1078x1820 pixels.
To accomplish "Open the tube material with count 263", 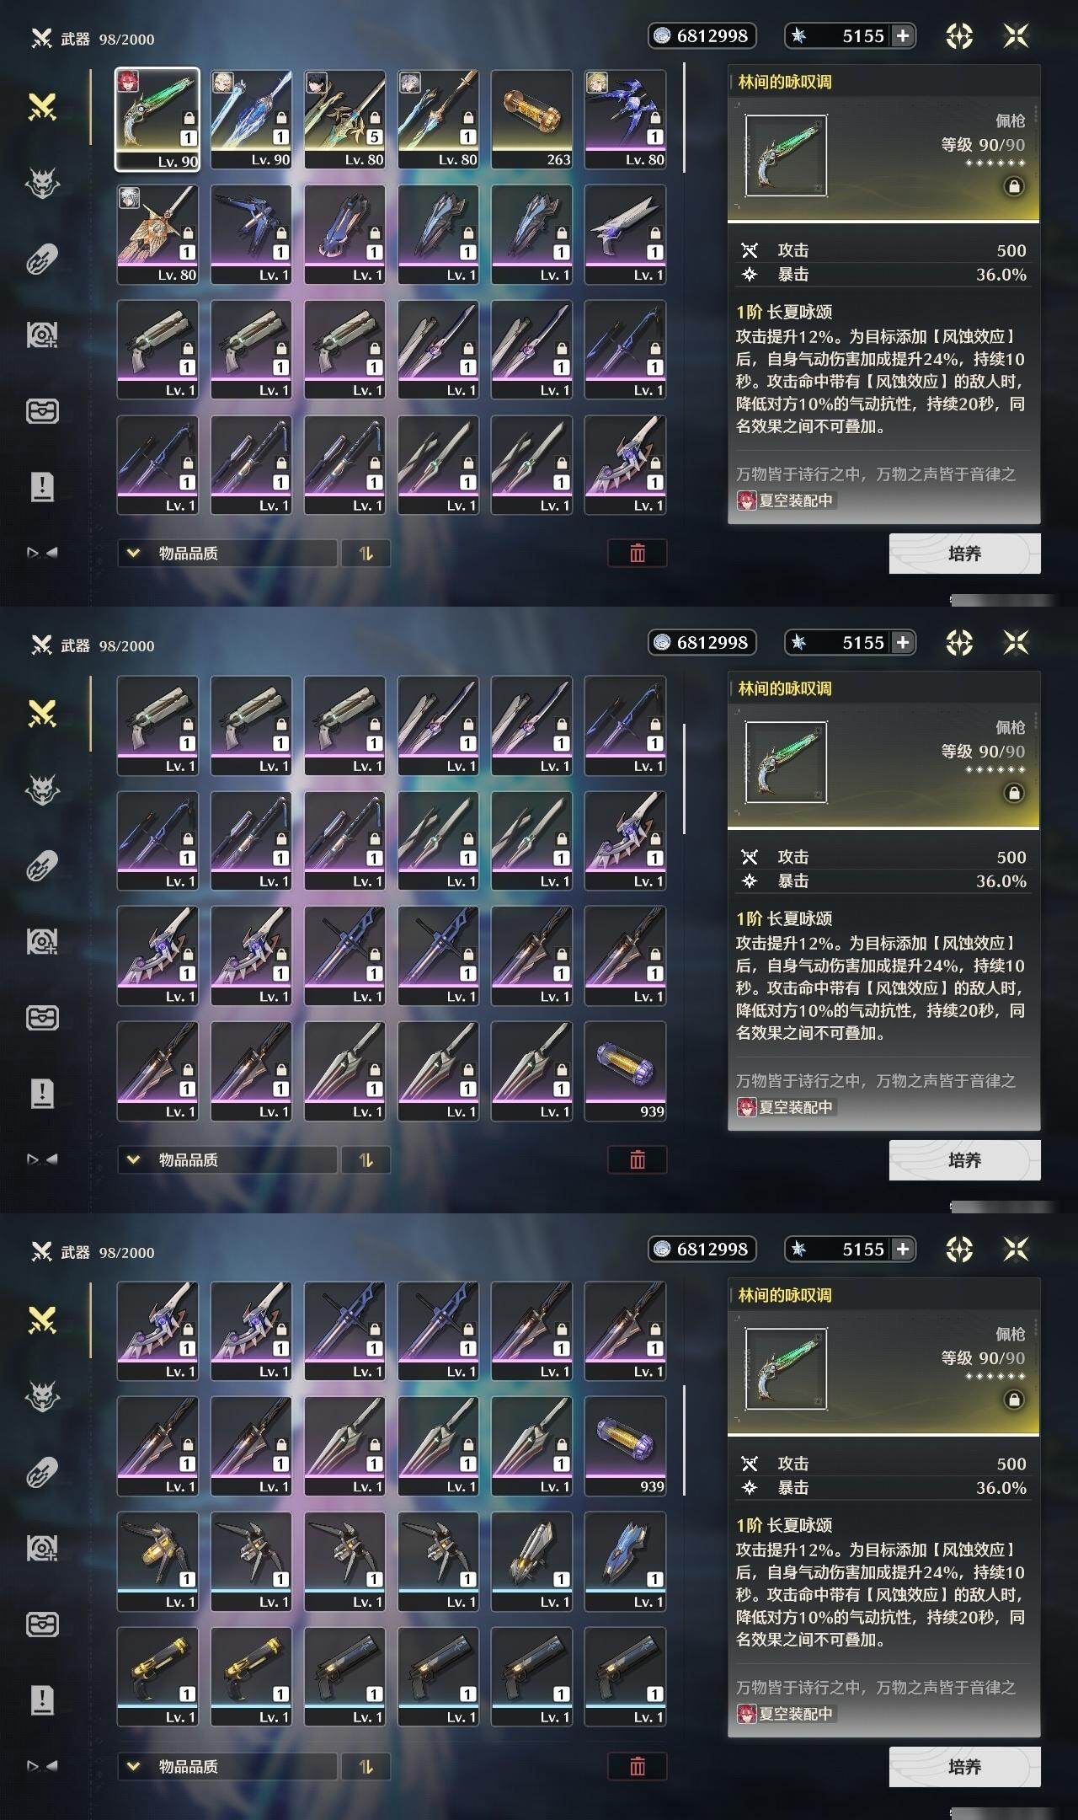I will pyautogui.click(x=531, y=120).
